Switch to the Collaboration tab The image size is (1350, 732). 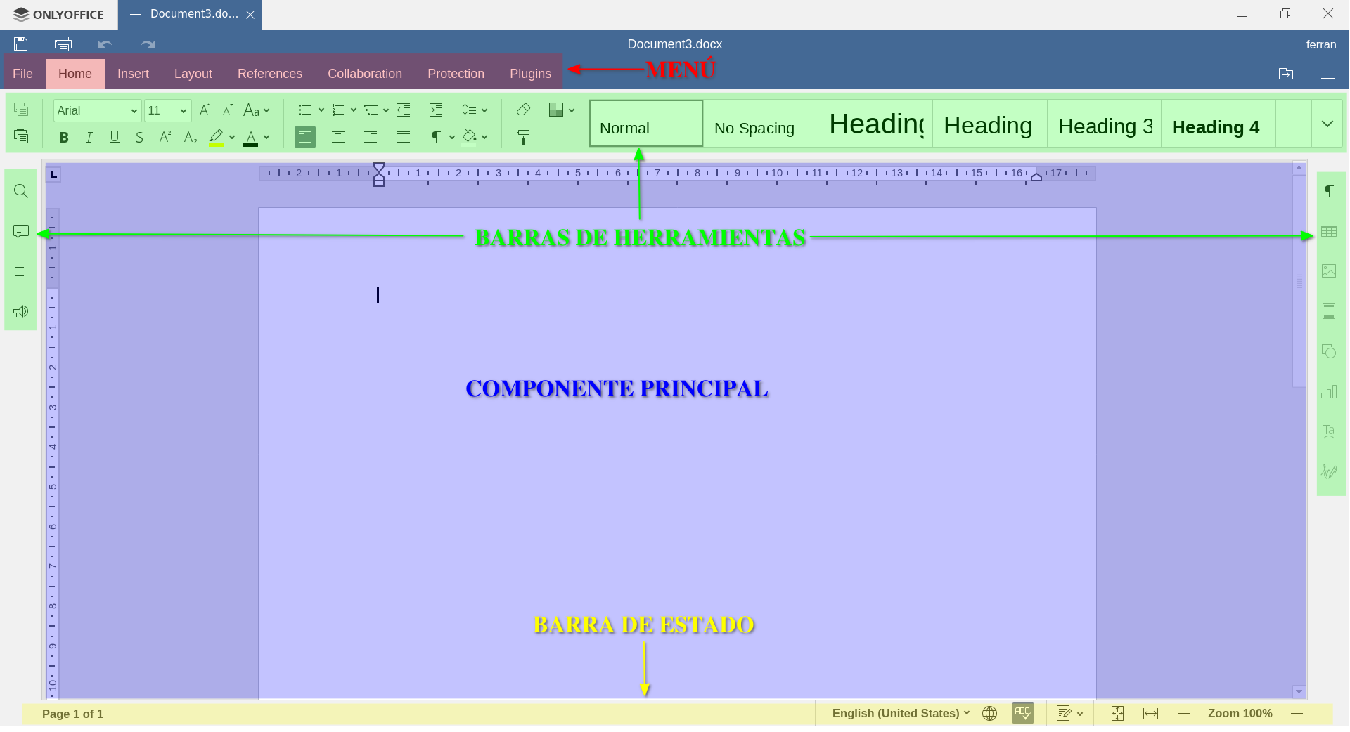click(x=365, y=74)
